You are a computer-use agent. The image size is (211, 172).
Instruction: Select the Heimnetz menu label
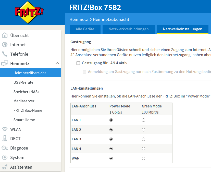coord(20,64)
